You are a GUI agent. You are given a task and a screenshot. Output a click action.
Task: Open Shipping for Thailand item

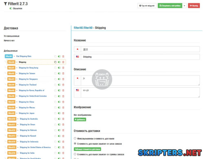[x=28, y=85]
